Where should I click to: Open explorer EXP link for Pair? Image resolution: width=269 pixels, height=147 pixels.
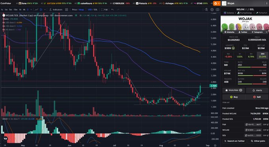265,125
